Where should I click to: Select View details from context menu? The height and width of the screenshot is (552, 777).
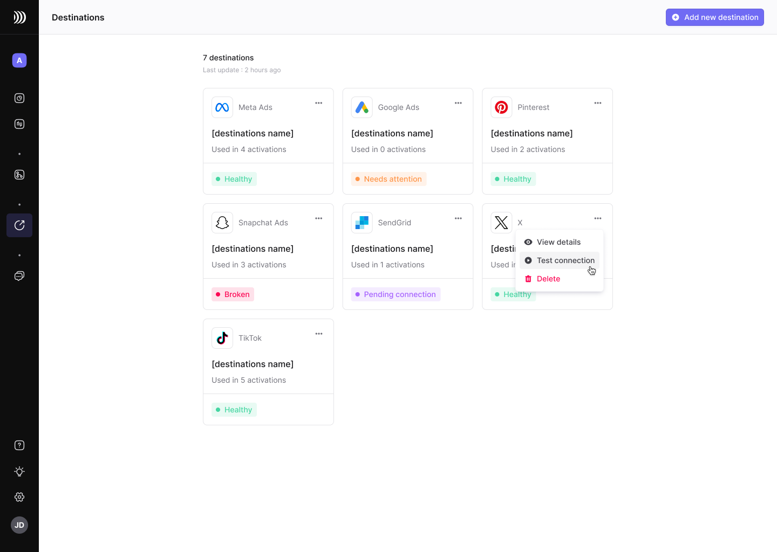558,242
